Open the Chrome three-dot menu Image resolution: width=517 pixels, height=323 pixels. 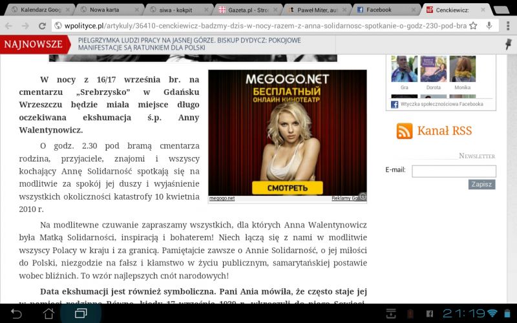tap(508, 26)
